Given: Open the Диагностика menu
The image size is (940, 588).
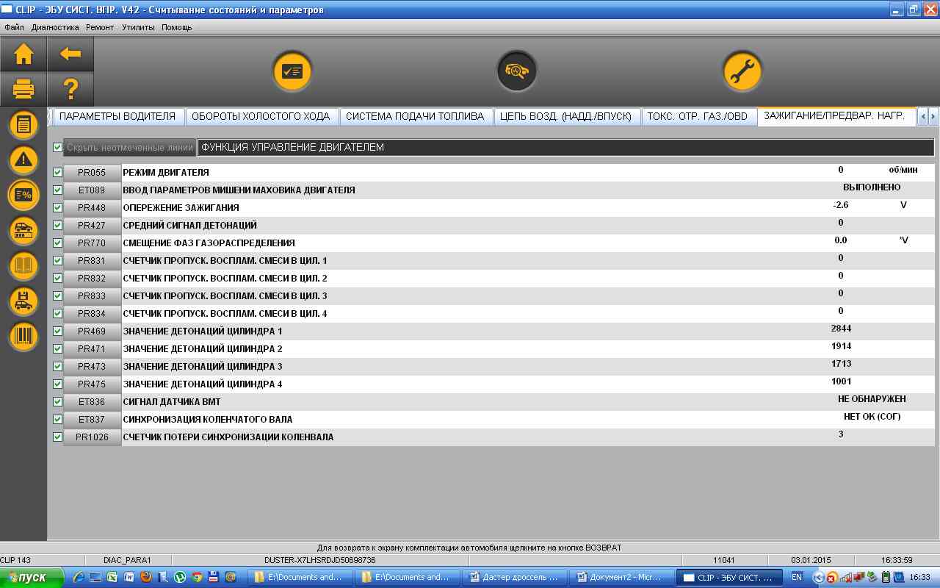Looking at the screenshot, I should 55,27.
